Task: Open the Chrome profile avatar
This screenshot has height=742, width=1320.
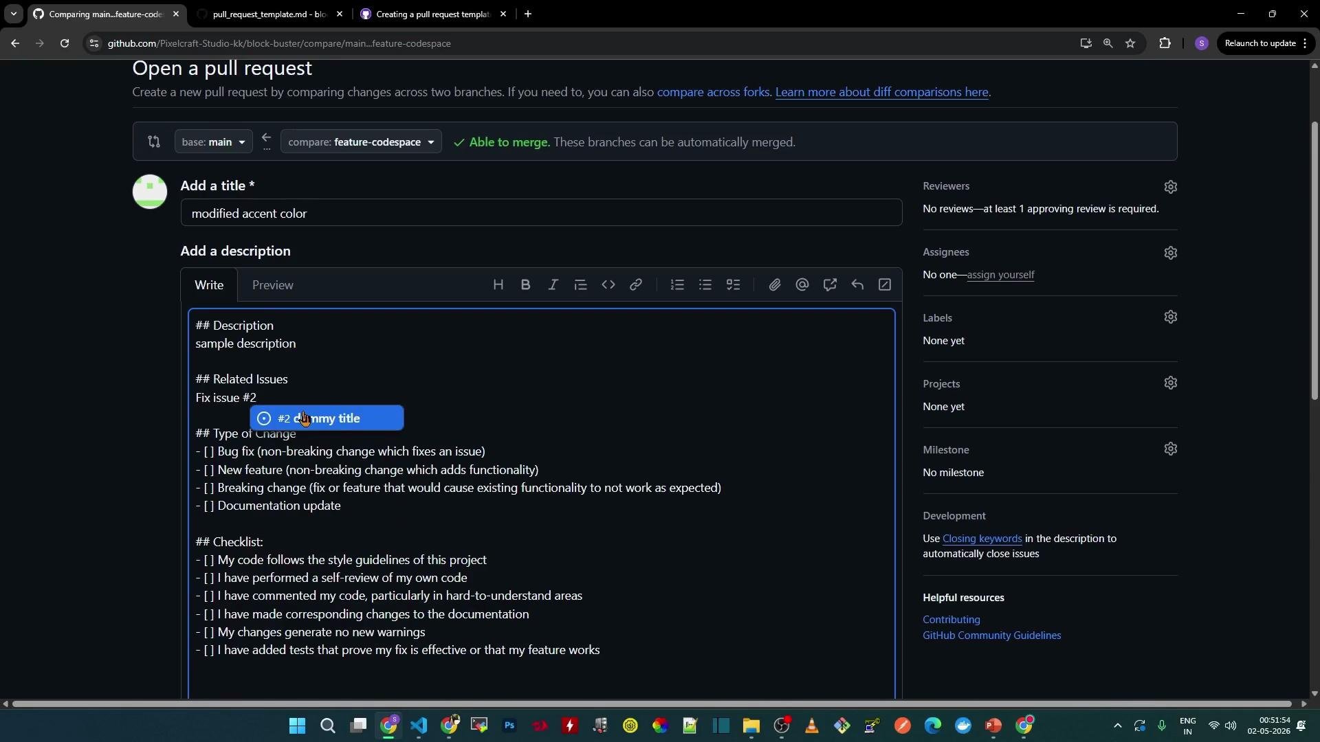Action: coord(1201,43)
